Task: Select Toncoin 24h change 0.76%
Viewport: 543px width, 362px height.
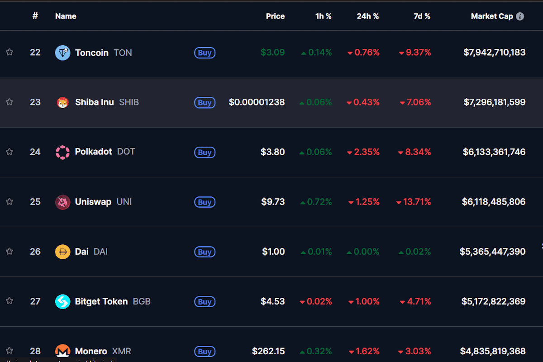Action: pyautogui.click(x=363, y=52)
